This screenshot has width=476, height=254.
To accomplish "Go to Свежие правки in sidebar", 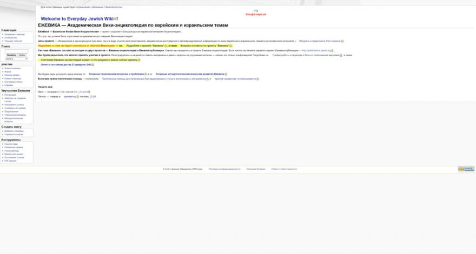I will 12,75.
